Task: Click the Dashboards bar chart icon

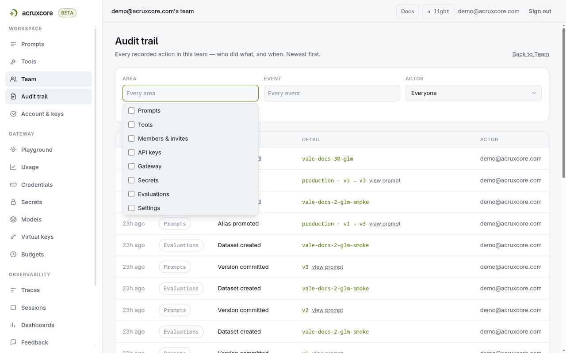Action: (13, 325)
